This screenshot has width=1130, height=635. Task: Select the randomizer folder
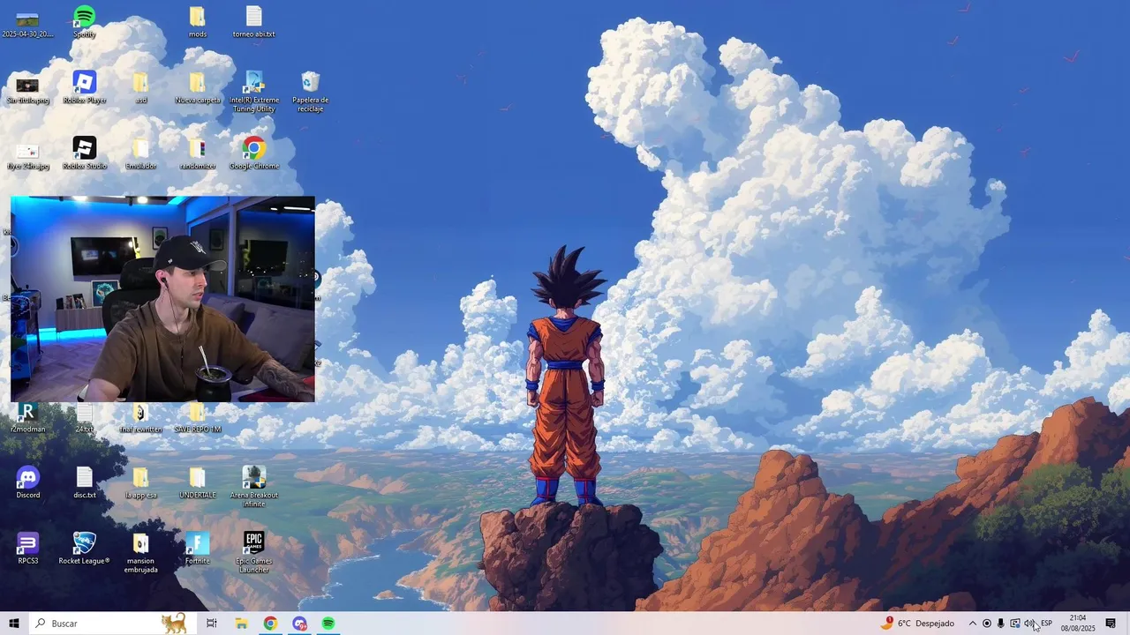(197, 154)
